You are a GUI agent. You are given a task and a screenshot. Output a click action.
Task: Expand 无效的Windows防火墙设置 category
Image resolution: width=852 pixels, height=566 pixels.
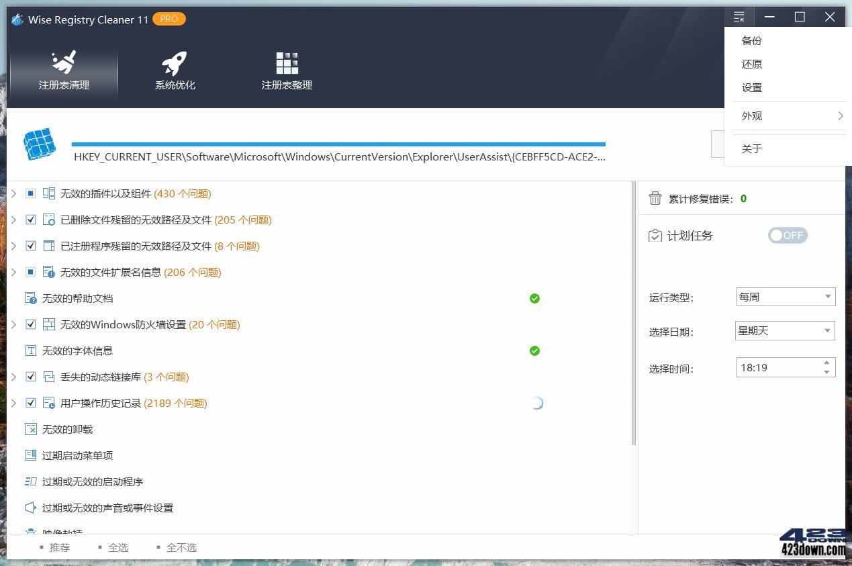13,324
